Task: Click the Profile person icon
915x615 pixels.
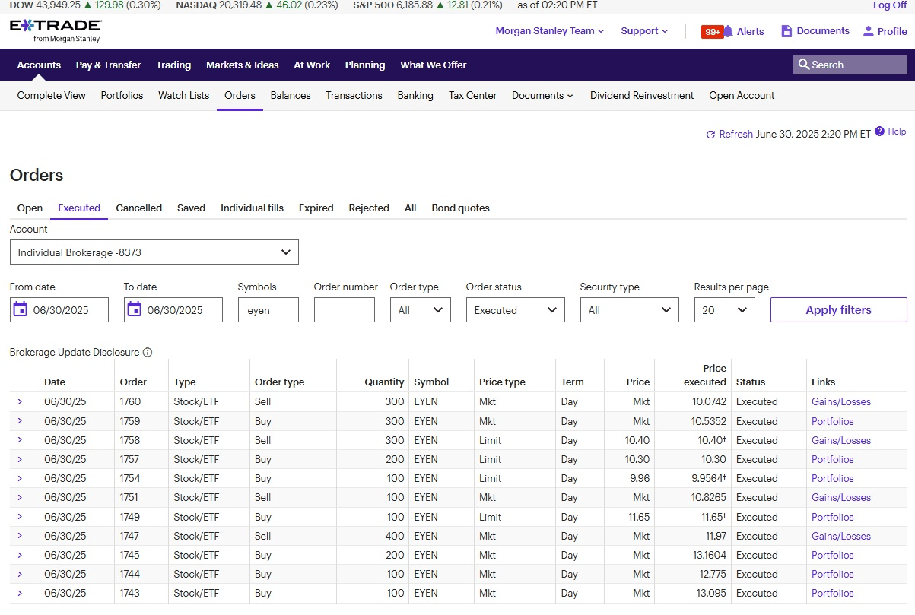Action: 869,31
